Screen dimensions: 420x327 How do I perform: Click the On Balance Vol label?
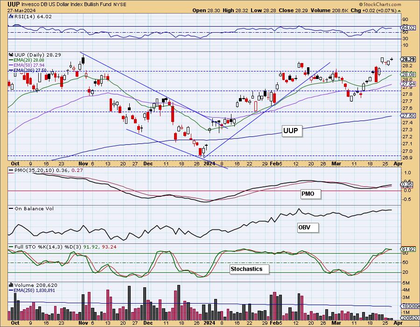34,208
